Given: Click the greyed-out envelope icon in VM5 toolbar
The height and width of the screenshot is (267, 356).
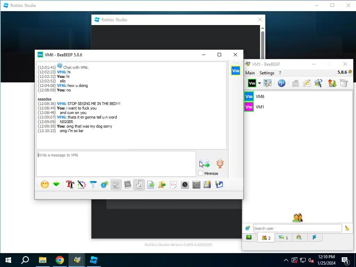Looking at the screenshot, I should 295,83.
